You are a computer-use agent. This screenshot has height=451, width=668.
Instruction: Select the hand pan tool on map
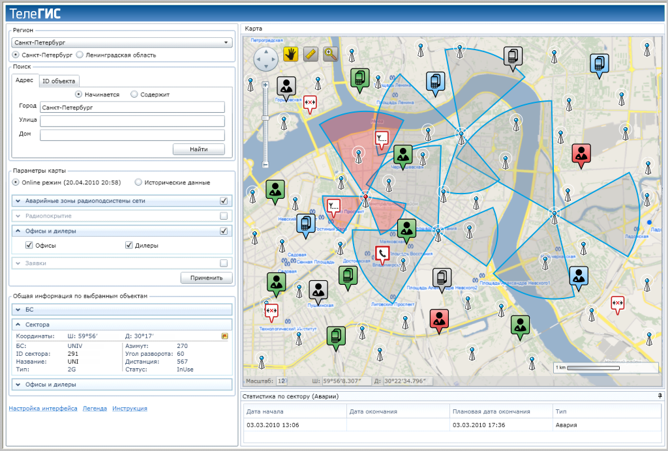291,55
